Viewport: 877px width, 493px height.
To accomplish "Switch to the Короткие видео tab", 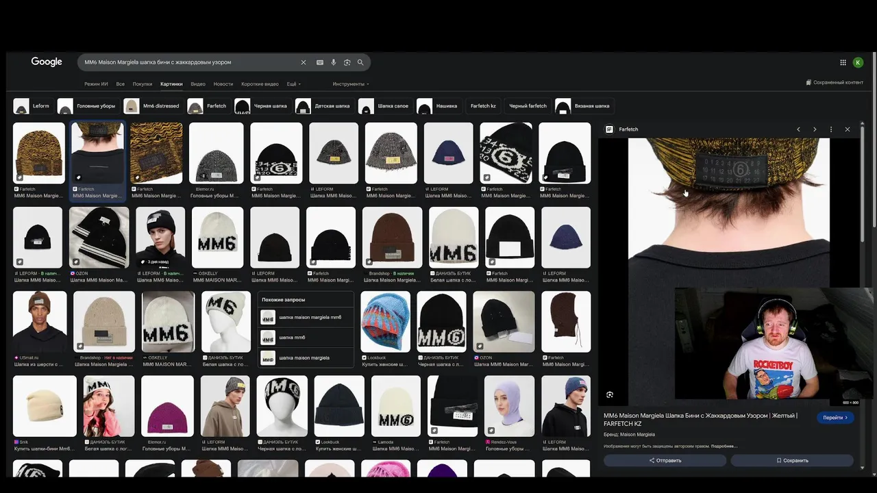I will tap(260, 84).
